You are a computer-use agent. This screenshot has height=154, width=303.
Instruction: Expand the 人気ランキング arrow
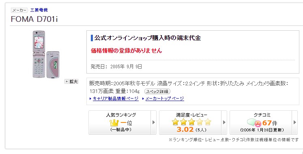(154, 122)
